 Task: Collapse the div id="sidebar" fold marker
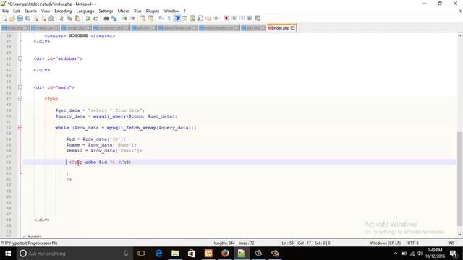pos(20,58)
